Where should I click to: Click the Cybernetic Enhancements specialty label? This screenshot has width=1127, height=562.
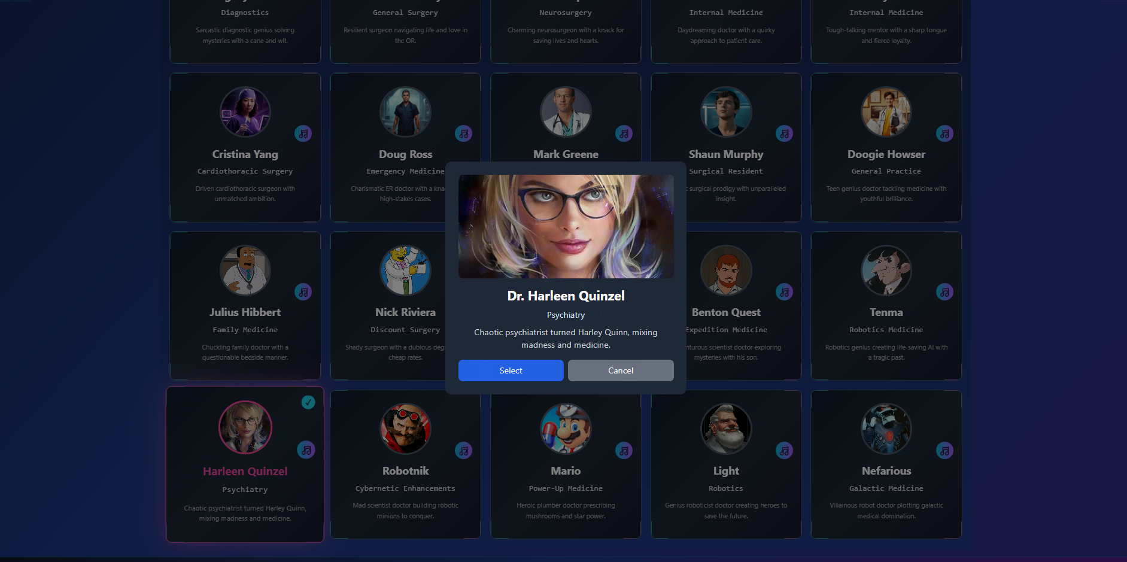point(406,488)
